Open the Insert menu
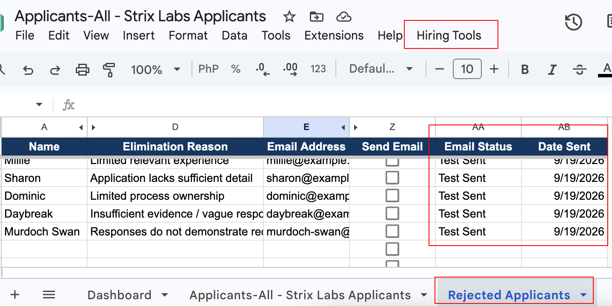Image resolution: width=612 pixels, height=306 pixels. tap(139, 35)
